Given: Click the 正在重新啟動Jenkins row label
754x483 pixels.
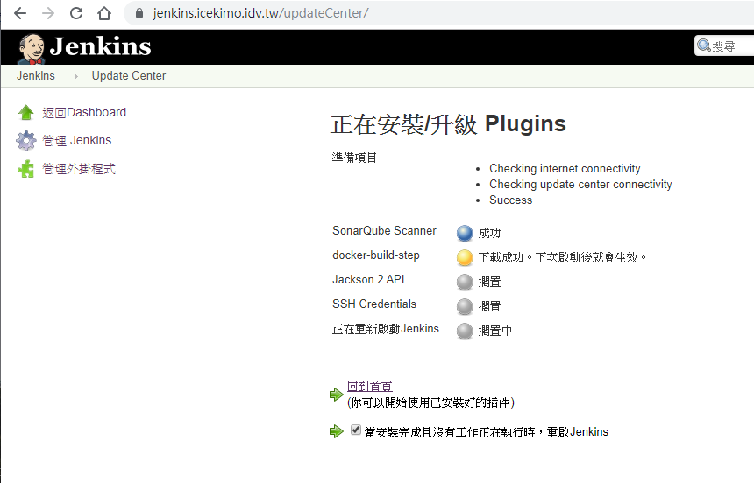Looking at the screenshot, I should pyautogui.click(x=386, y=329).
